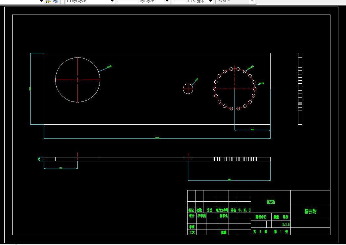The width and height of the screenshot is (346, 245).
Task: Select the 120 dimension under the edge view
Action: (x=61, y=168)
